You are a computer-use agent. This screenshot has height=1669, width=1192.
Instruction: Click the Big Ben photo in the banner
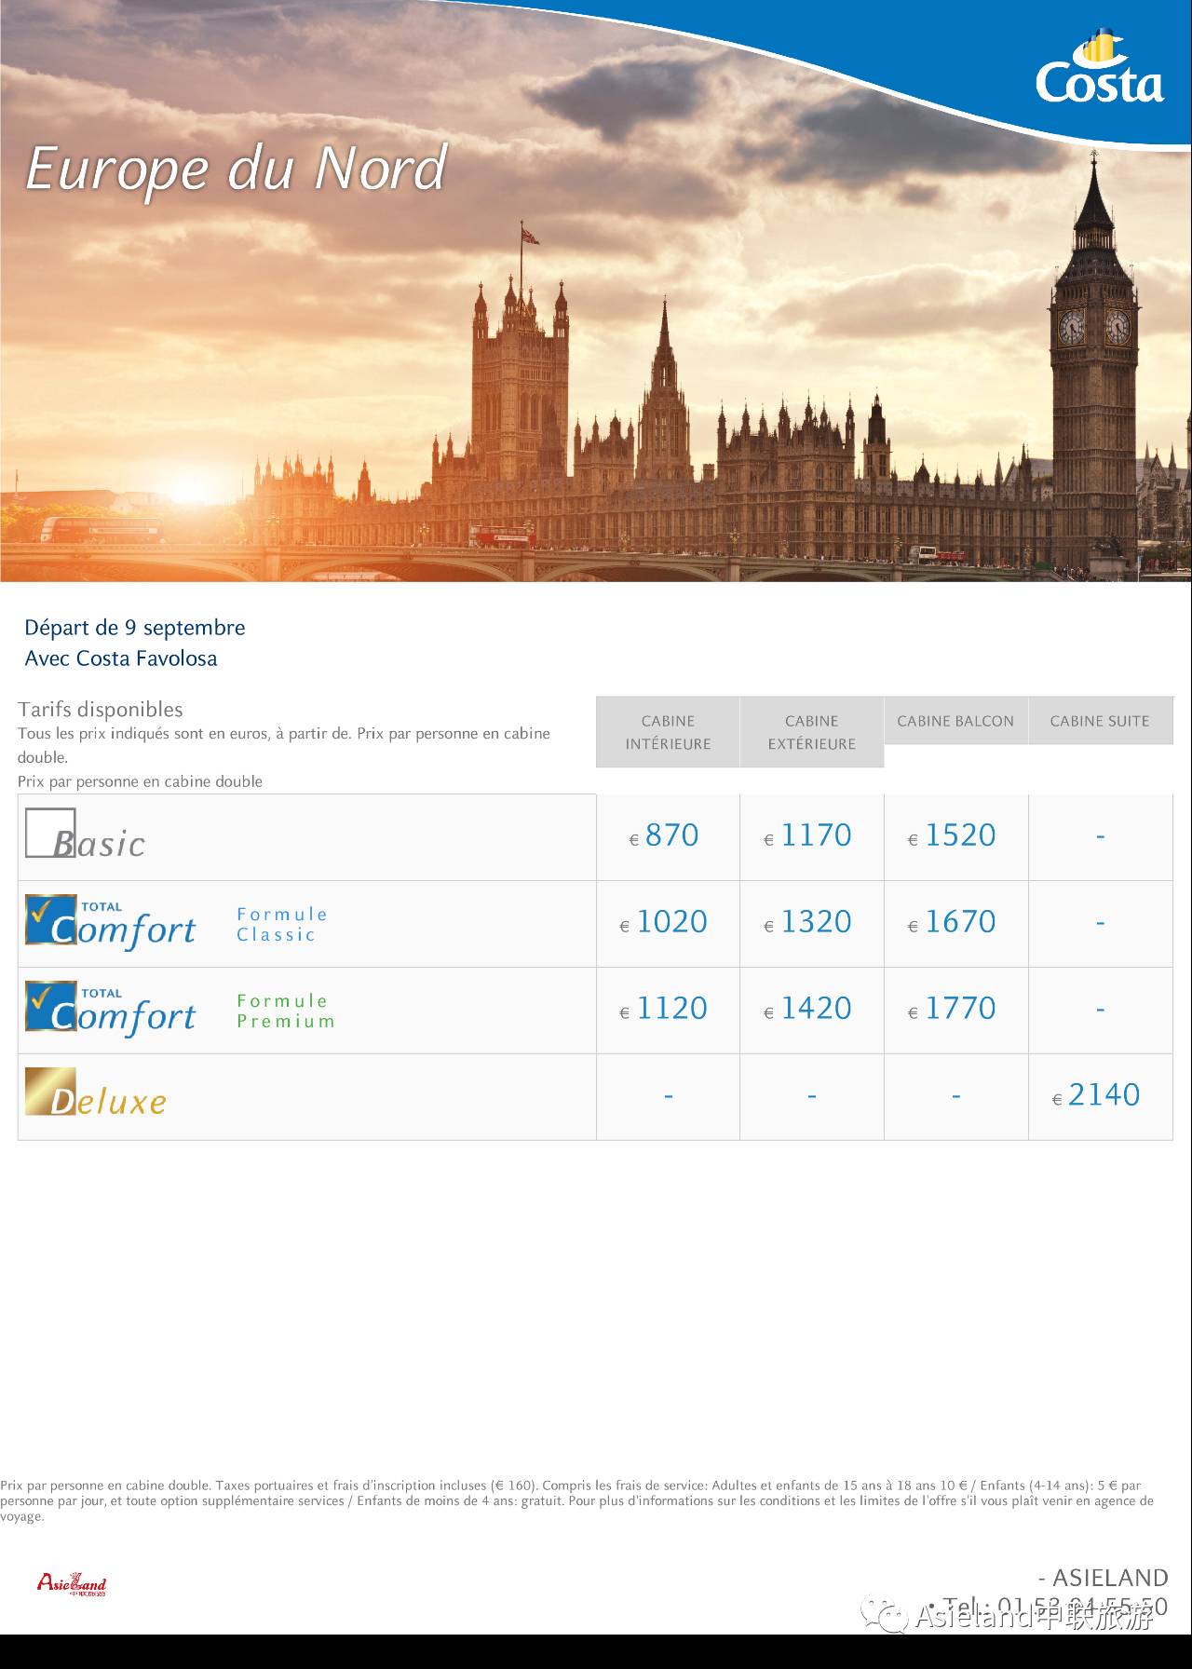[x=1093, y=363]
